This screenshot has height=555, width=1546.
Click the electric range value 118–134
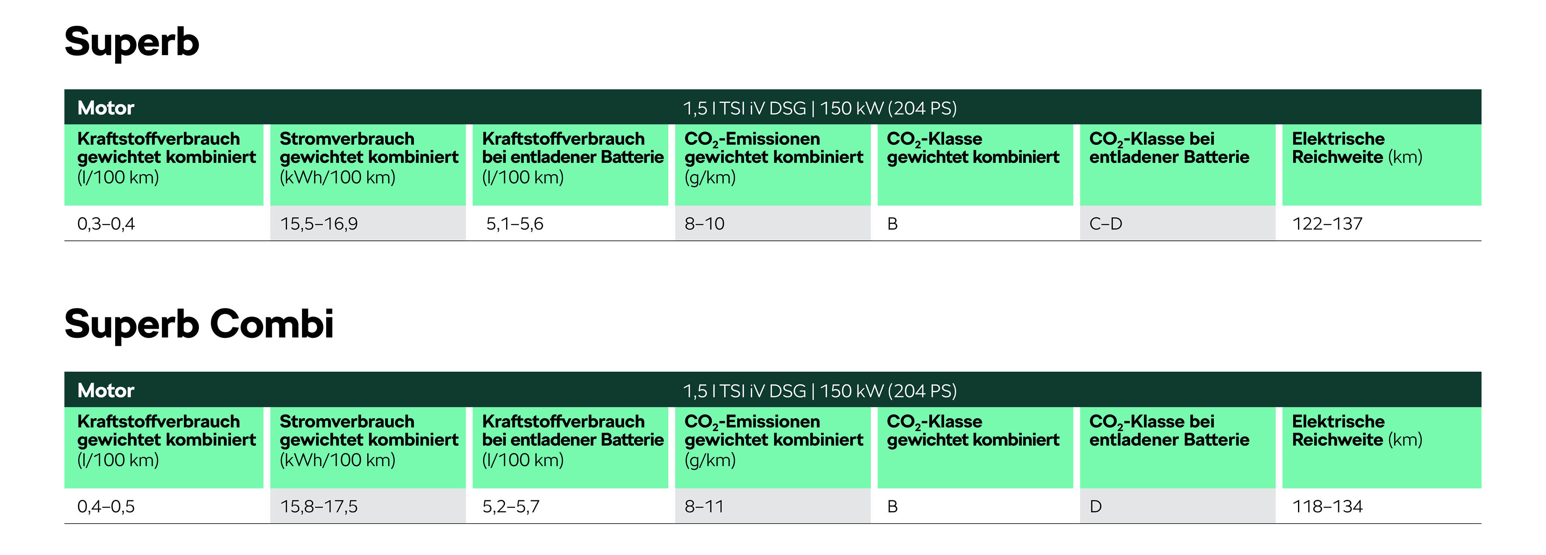[x=1327, y=507]
